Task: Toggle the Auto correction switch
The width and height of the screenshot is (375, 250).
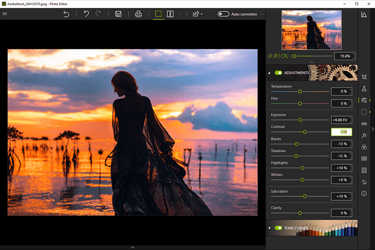Action: coord(223,14)
